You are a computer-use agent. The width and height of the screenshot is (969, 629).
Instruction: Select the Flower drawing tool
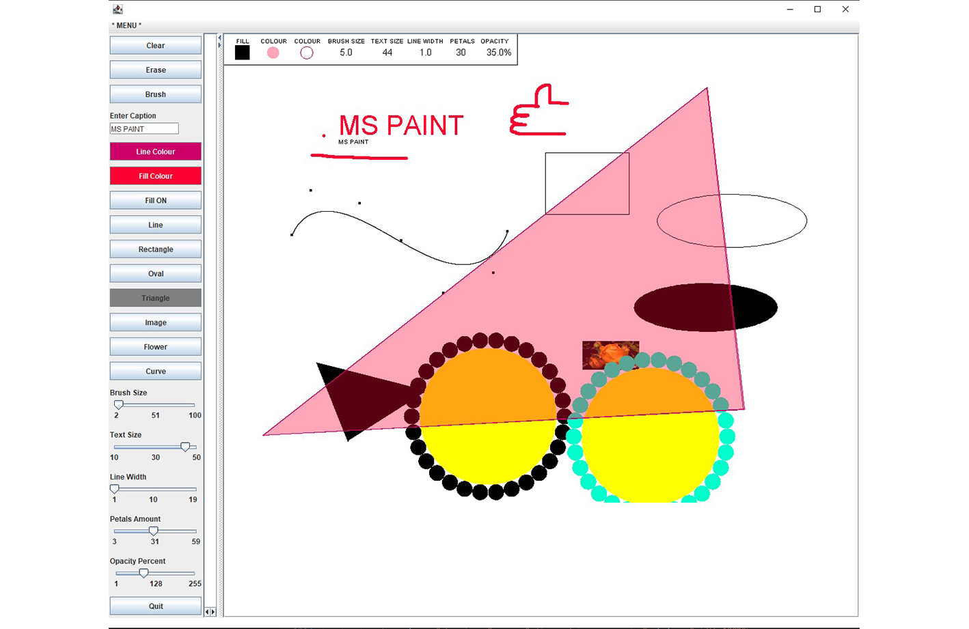click(x=155, y=347)
